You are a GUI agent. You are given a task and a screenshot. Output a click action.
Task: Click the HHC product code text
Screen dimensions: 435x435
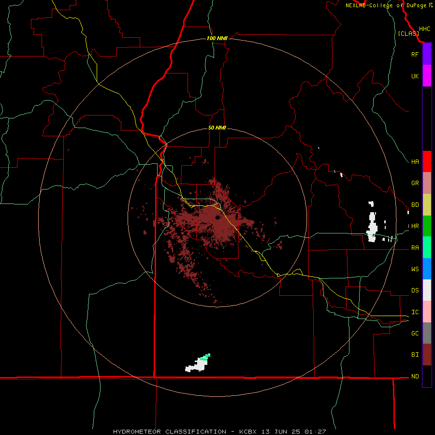click(x=424, y=29)
